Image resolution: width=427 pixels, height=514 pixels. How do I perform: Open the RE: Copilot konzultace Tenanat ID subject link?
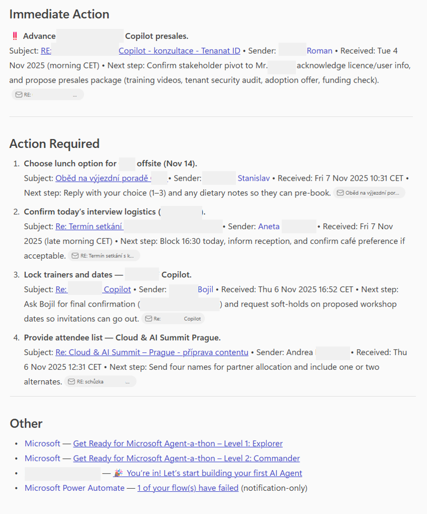[140, 51]
